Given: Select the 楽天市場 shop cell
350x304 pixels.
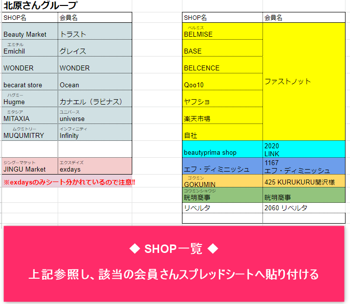Looking at the screenshot, I should pos(222,116).
